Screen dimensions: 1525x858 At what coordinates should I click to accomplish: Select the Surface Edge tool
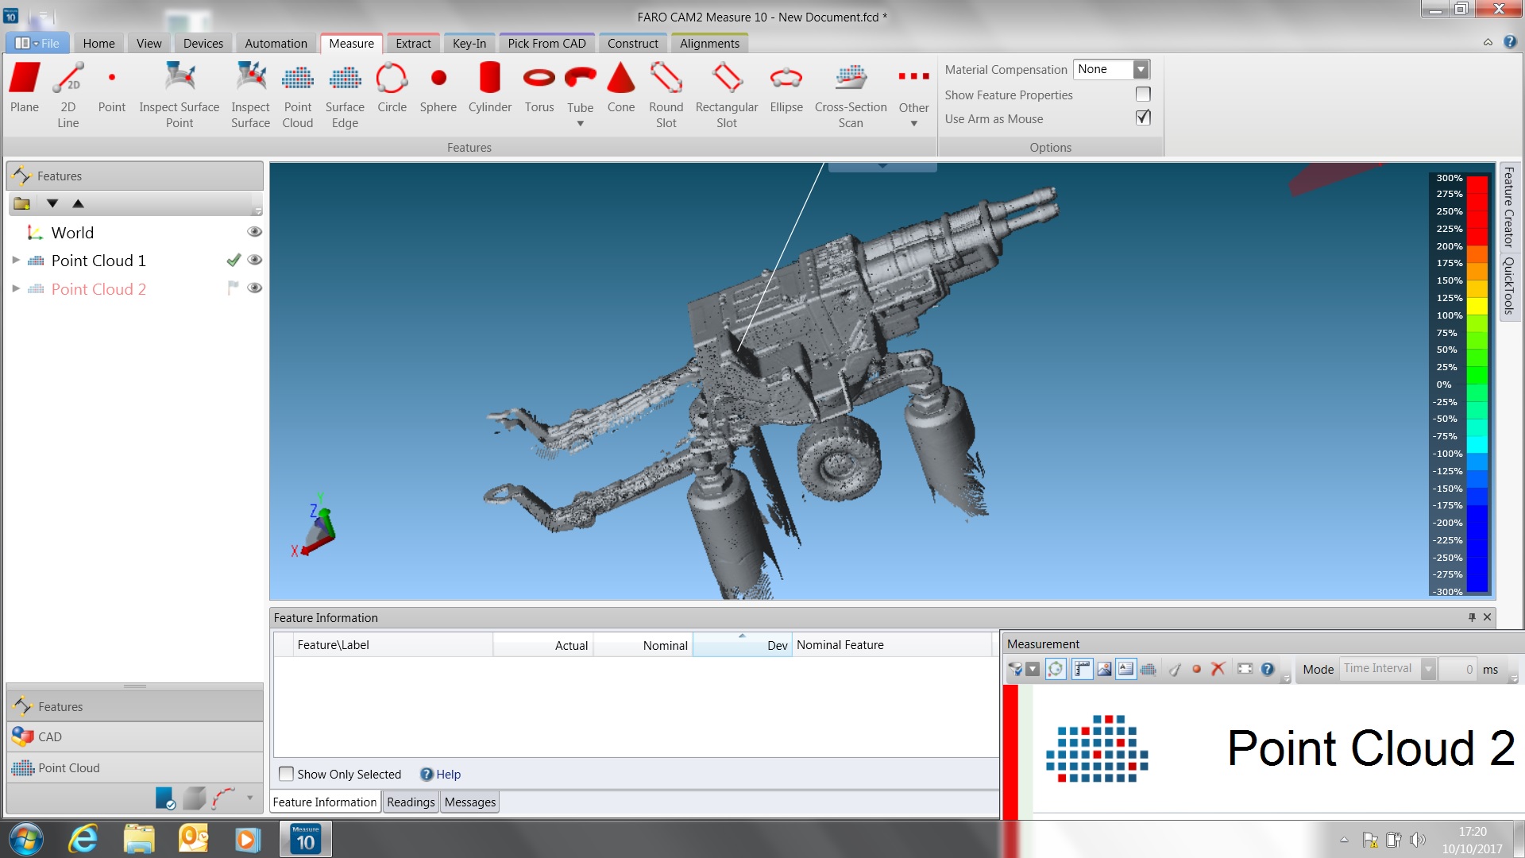point(345,95)
